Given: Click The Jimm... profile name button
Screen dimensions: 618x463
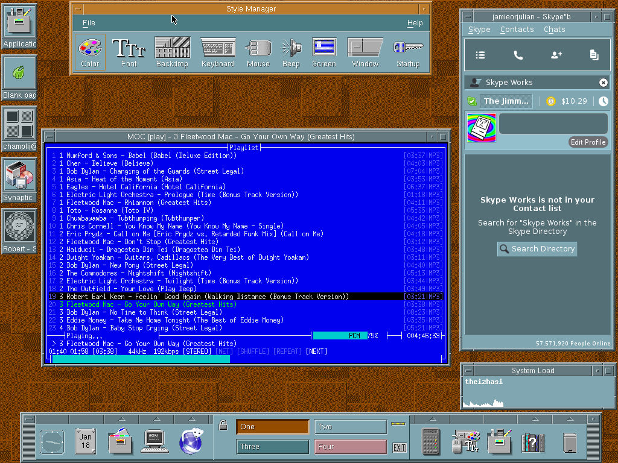Looking at the screenshot, I should click(x=506, y=101).
